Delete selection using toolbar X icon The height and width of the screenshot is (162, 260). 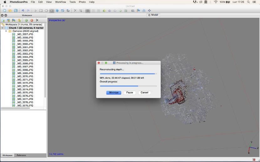click(x=75, y=11)
